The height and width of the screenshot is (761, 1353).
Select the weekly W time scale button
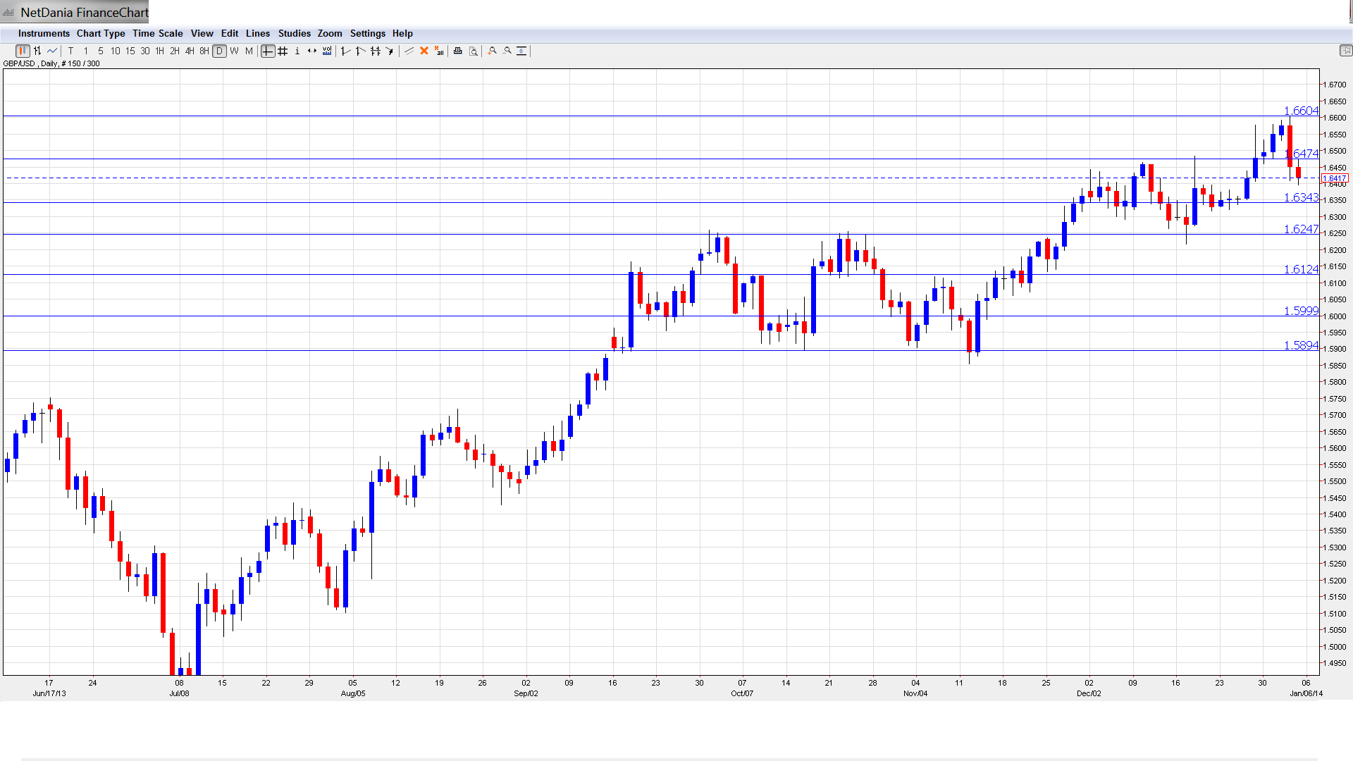tap(234, 51)
